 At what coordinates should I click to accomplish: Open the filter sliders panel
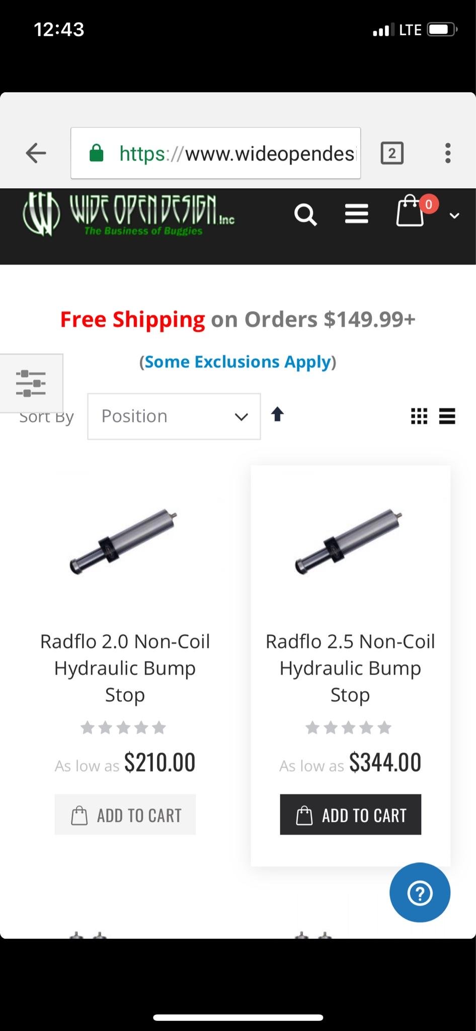[31, 383]
